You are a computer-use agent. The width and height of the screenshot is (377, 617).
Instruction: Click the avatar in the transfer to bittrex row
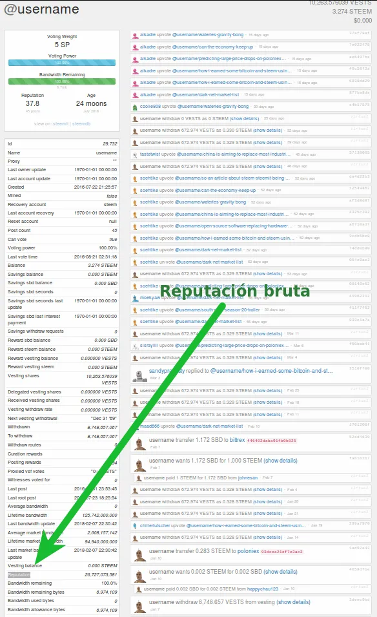pos(139,444)
